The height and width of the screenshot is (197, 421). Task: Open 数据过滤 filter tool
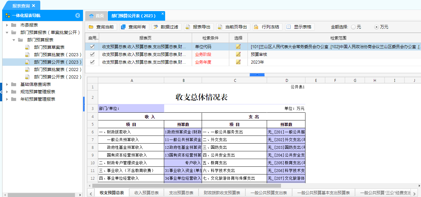[x=166, y=27]
